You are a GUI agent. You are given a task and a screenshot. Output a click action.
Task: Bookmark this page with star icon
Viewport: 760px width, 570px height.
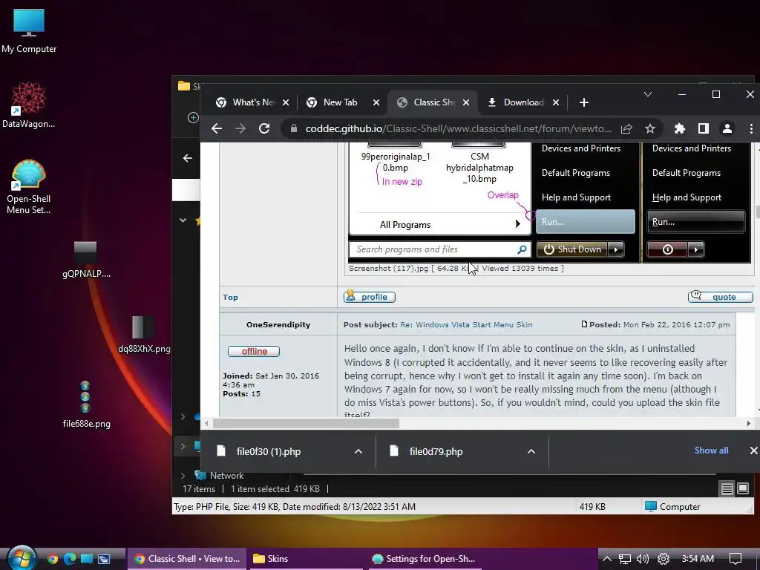point(650,128)
